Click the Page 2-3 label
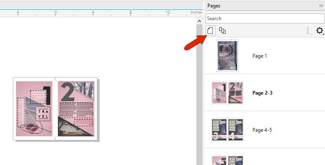The width and height of the screenshot is (325, 165). pos(262,93)
